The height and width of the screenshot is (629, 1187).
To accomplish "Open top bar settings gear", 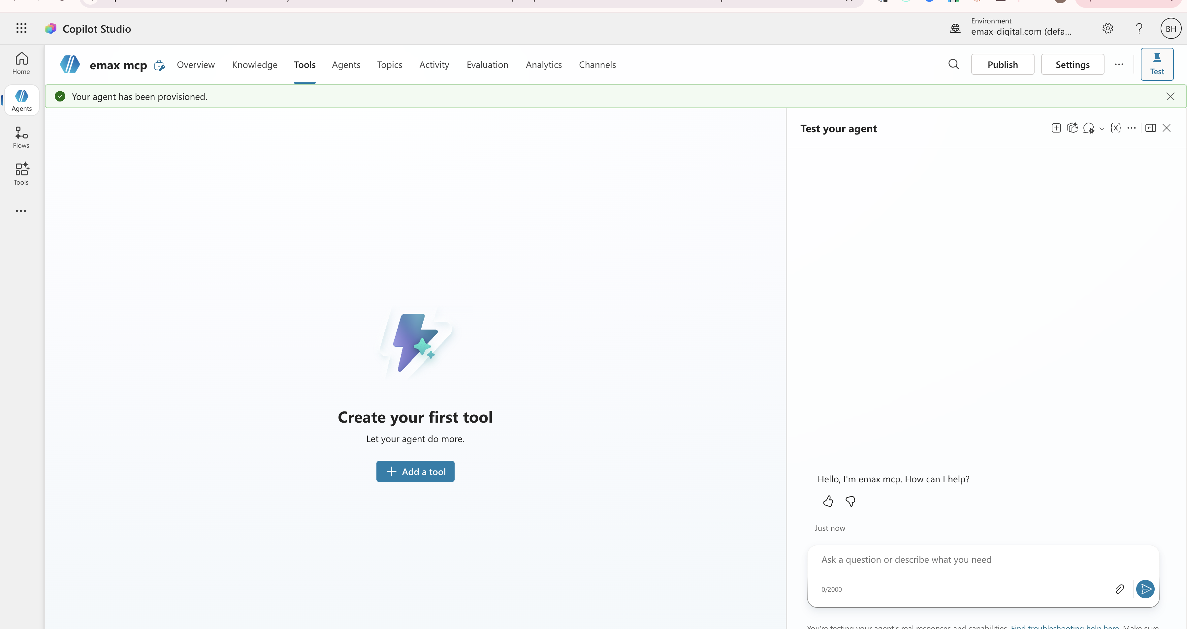I will coord(1108,29).
